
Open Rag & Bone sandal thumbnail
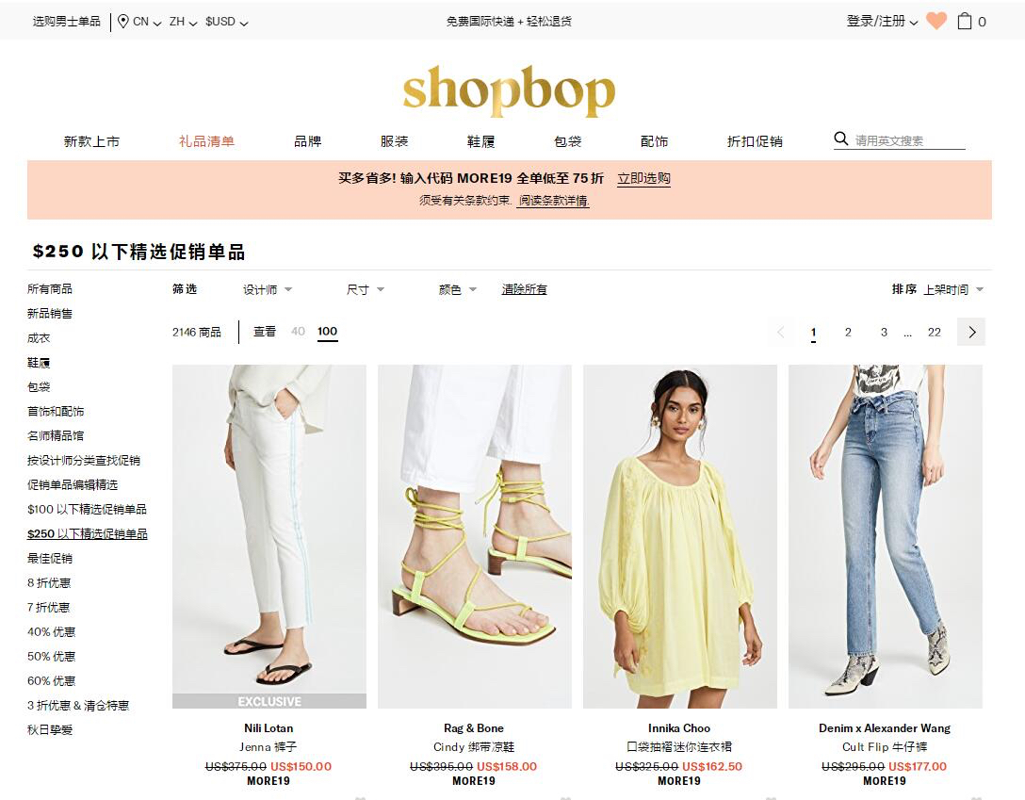pyautogui.click(x=475, y=536)
